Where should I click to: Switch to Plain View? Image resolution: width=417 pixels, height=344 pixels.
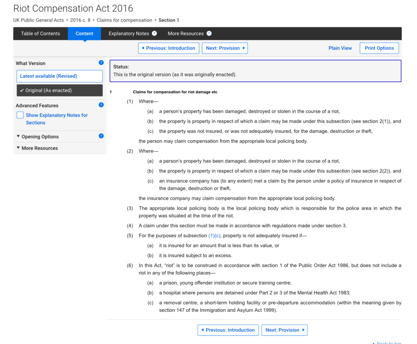point(340,48)
